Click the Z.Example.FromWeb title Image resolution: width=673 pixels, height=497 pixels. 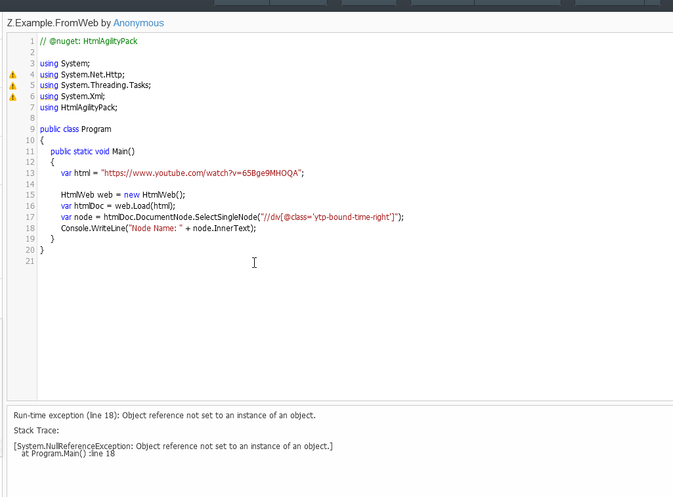[x=53, y=23]
